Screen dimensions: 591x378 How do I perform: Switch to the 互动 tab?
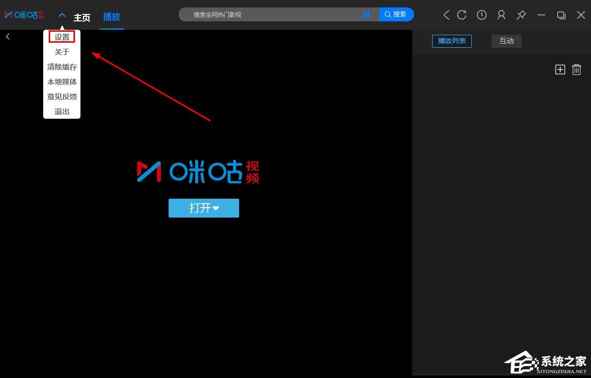click(x=506, y=41)
